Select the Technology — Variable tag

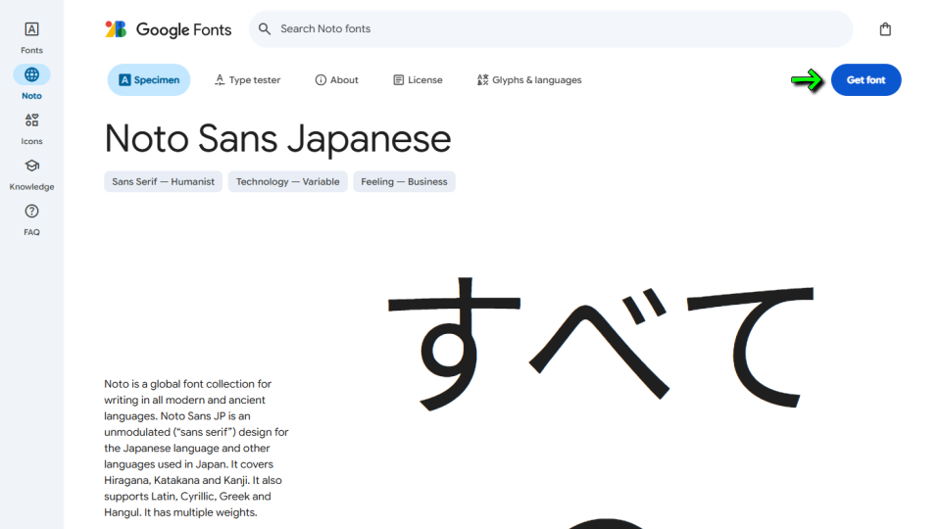pyautogui.click(x=287, y=182)
